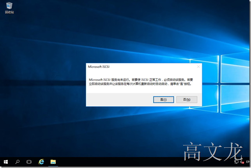The width and height of the screenshot is (251, 168).
Task: Open the Windows Start menu
Action: coord(6,162)
